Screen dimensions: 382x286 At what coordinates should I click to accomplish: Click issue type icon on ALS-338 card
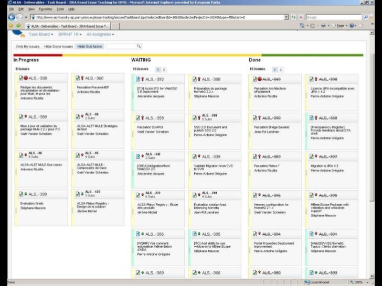(21, 78)
